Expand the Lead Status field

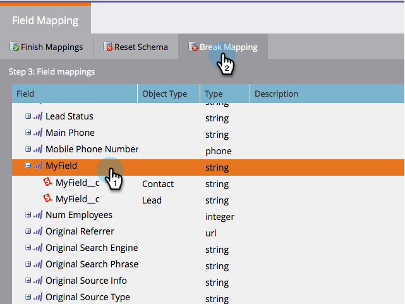point(28,116)
